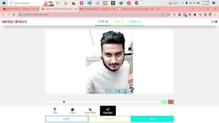
Task: Open Chrome three-dot menu
Action: point(215,14)
